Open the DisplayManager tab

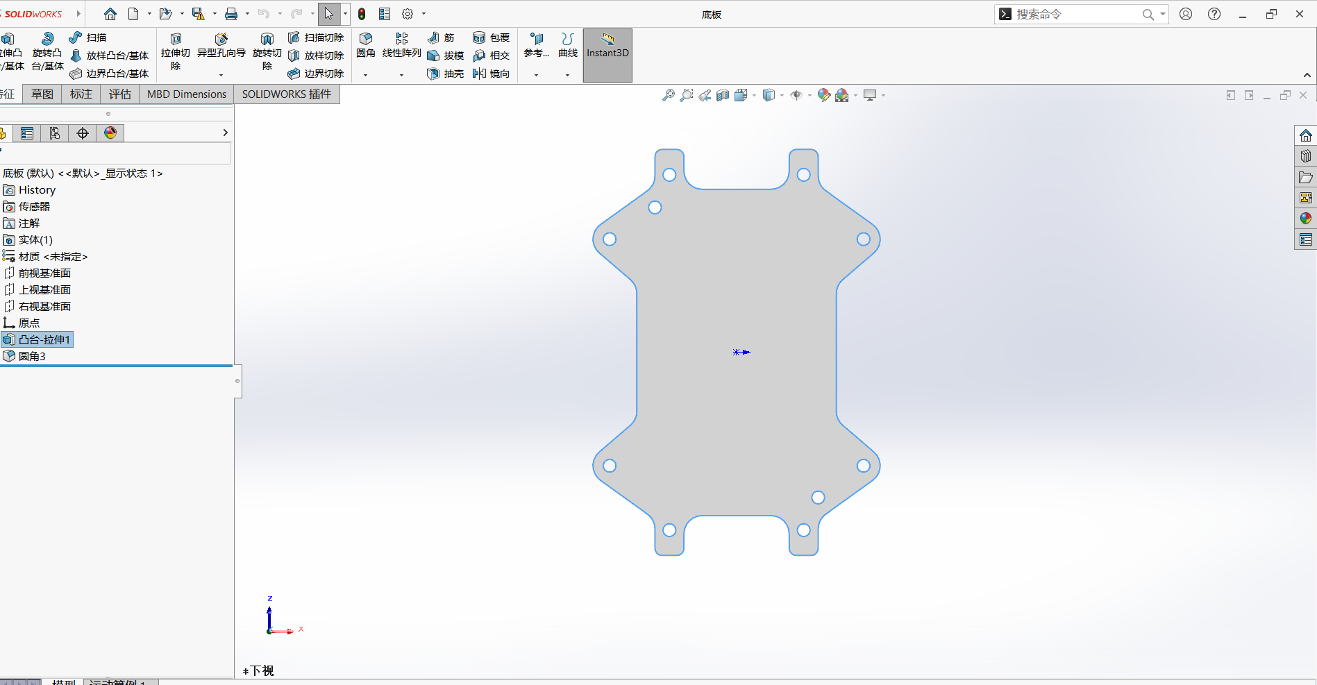point(110,133)
